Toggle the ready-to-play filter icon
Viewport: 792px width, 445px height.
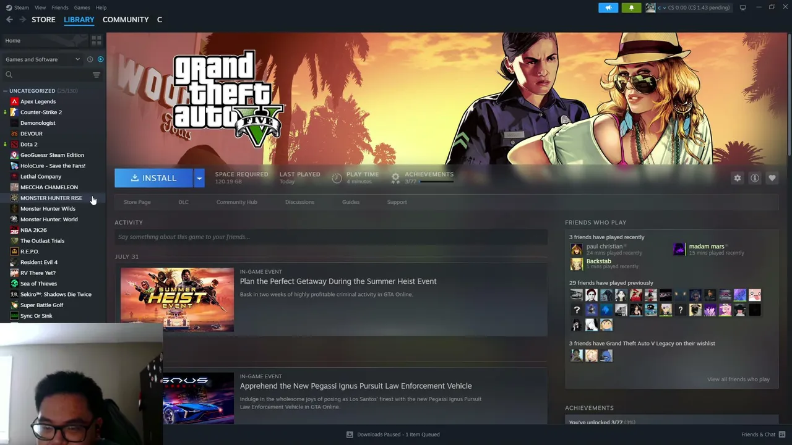pyautogui.click(x=100, y=59)
